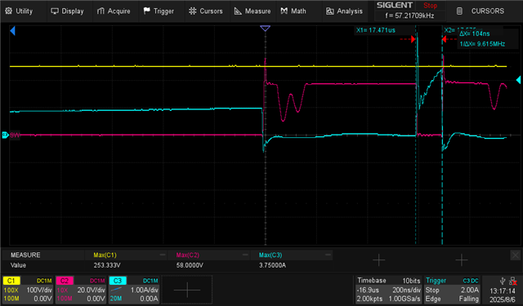Open Trigger settings box
Screen dimensions: 523x306
click(x=452, y=290)
